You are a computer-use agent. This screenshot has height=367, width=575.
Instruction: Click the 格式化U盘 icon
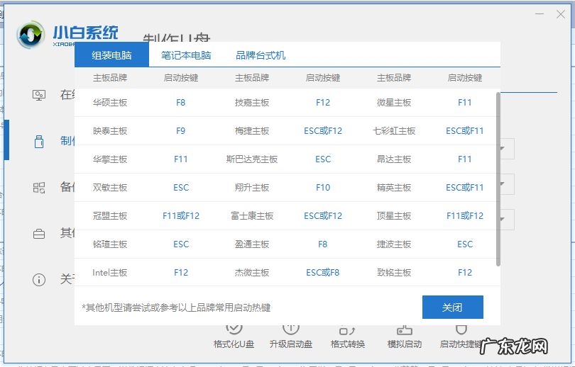[234, 329]
